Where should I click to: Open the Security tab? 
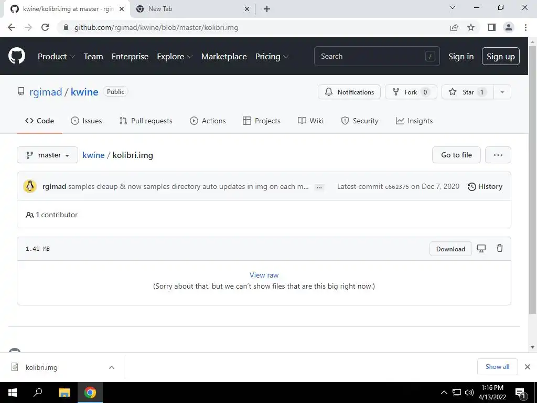[360, 121]
